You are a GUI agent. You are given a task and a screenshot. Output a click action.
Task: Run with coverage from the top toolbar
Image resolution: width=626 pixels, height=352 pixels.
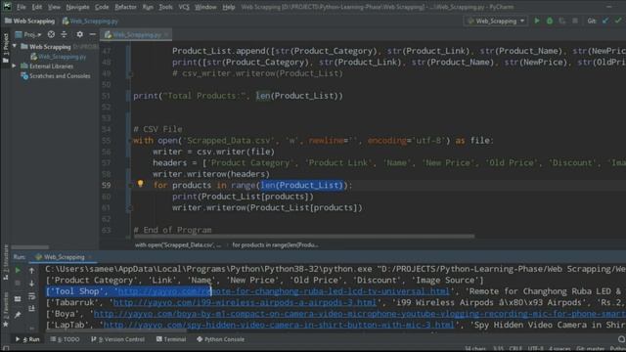(x=562, y=21)
